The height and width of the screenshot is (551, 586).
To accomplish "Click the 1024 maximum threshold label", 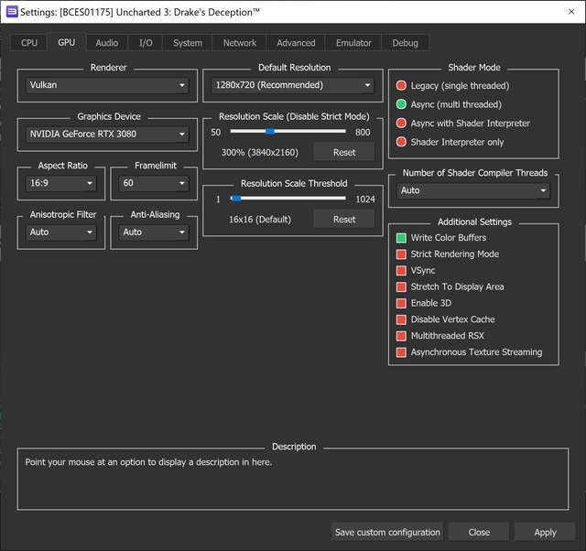I will click(365, 200).
